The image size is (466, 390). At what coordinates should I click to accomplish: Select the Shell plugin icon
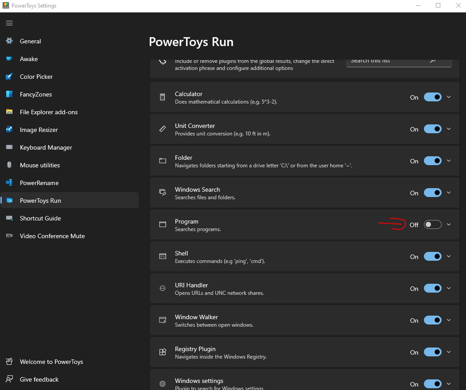click(x=162, y=256)
